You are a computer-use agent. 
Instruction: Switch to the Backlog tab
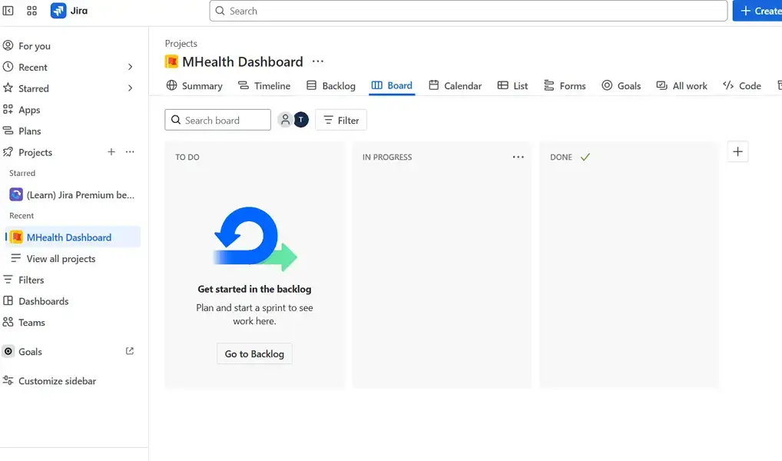point(330,86)
